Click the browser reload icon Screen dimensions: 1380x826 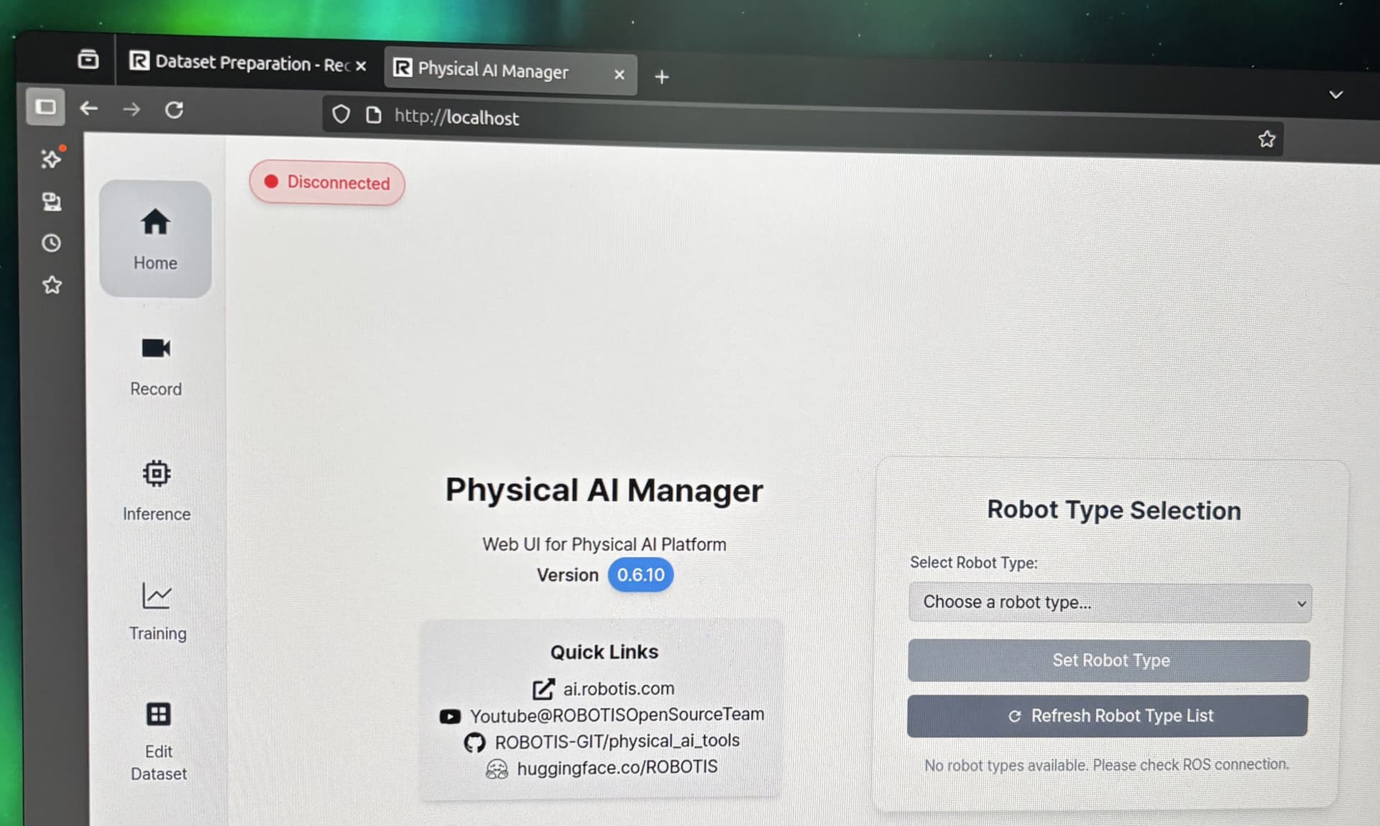click(174, 110)
